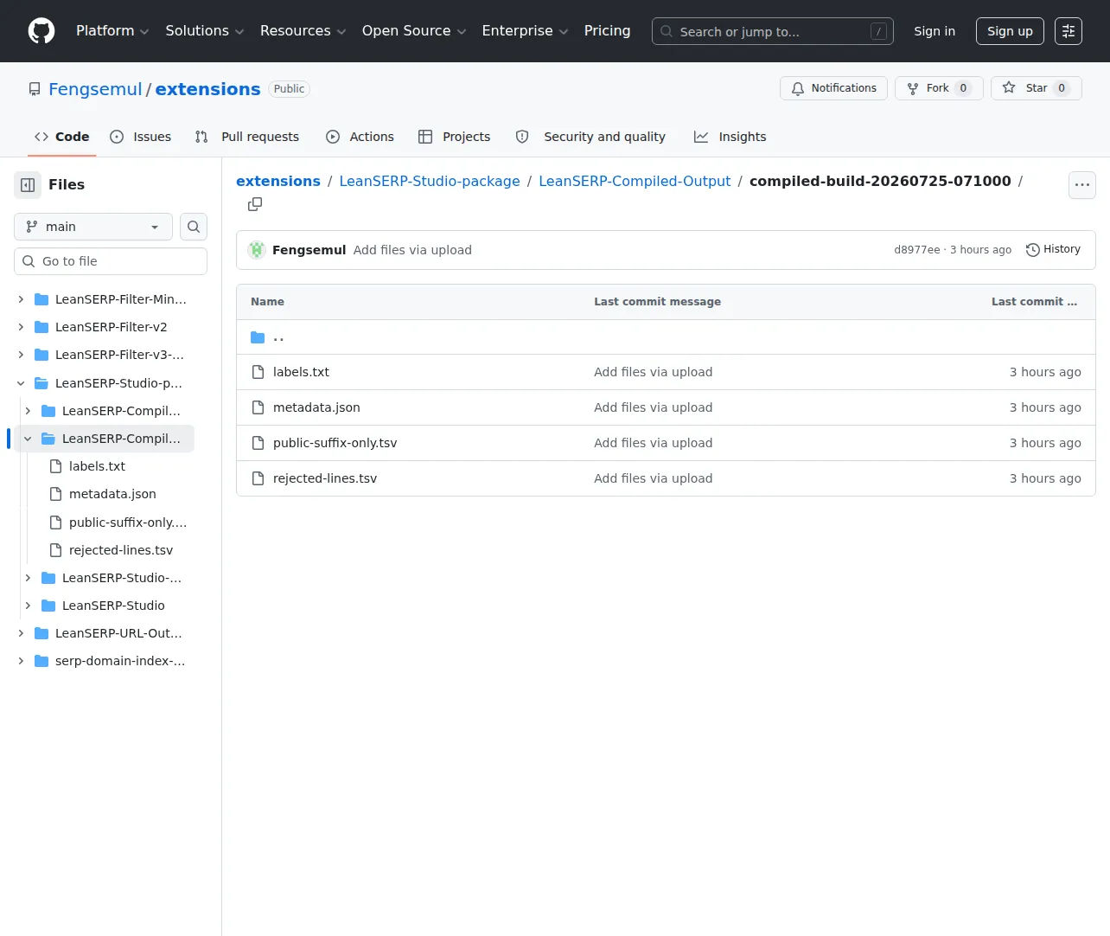Screen dimensions: 1110x936
Task: Switch to the Actions tab
Action: tap(360, 137)
